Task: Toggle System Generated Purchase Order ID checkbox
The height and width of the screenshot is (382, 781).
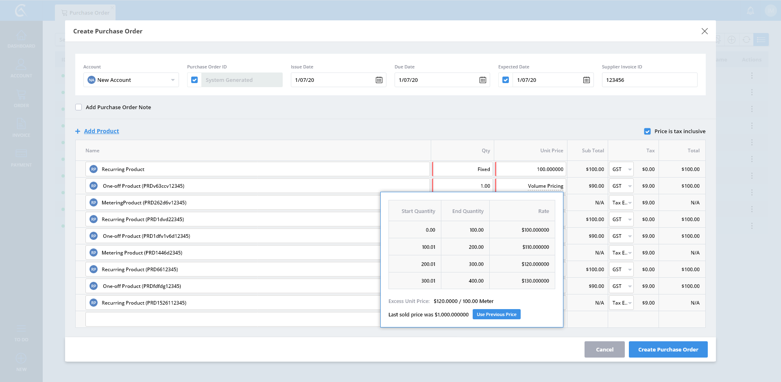Action: coord(194,80)
